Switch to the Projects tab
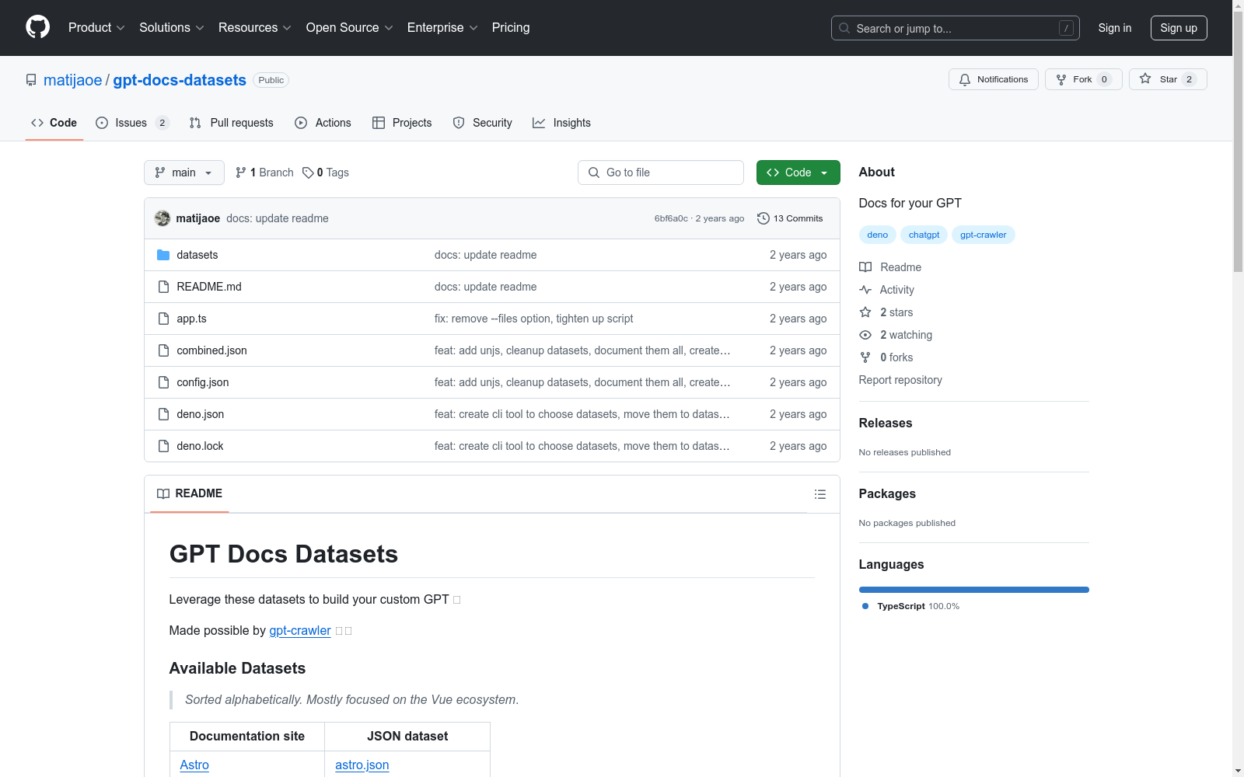Image resolution: width=1244 pixels, height=777 pixels. coord(402,123)
